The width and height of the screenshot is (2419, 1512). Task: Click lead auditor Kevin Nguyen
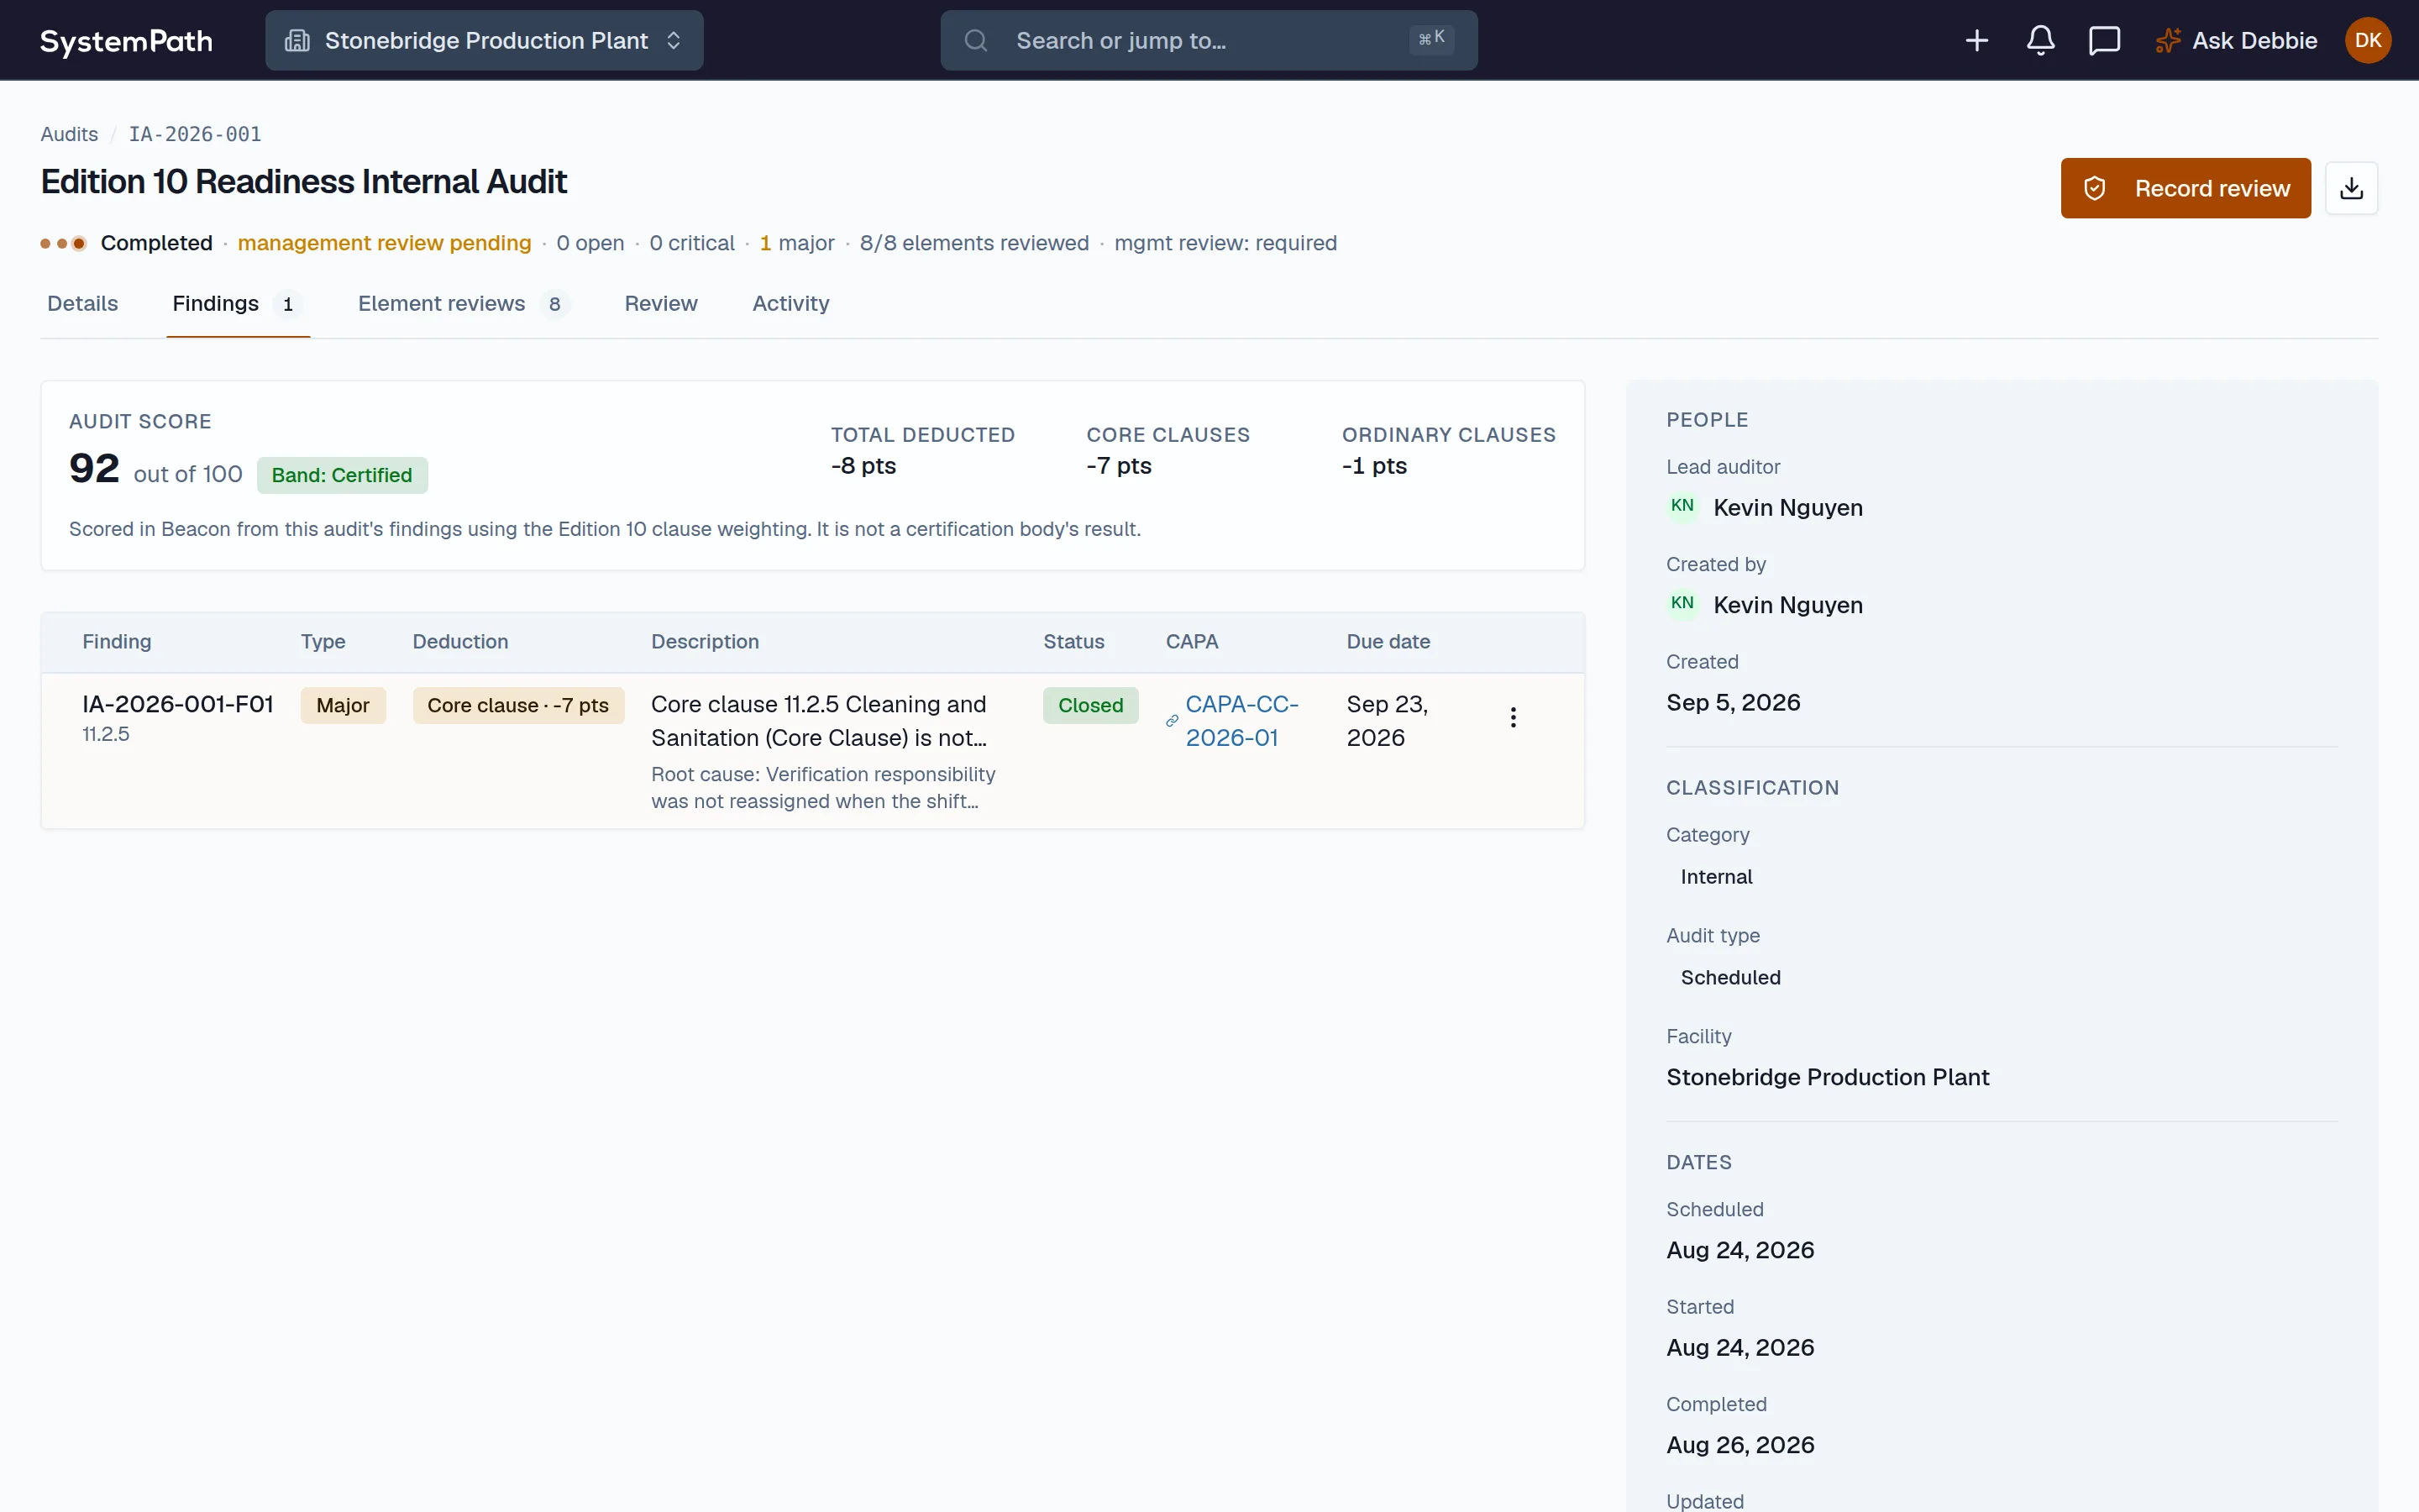1787,508
